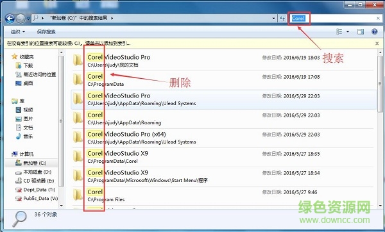This screenshot has height=232, width=385.
Task: Click the results list vertical scrollbar thumb
Action: click(x=380, y=83)
